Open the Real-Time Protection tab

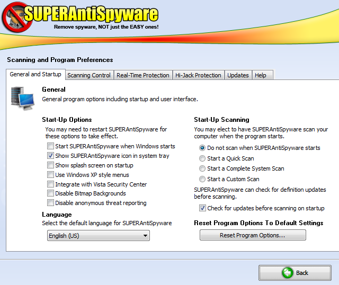pos(143,75)
